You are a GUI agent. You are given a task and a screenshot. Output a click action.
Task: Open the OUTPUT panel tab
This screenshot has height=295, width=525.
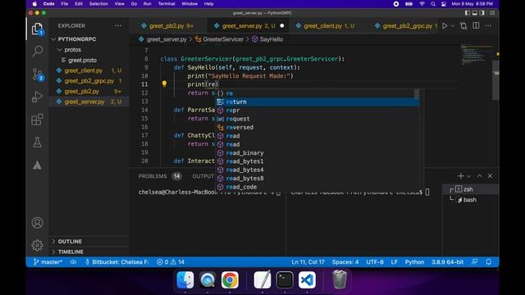(203, 176)
